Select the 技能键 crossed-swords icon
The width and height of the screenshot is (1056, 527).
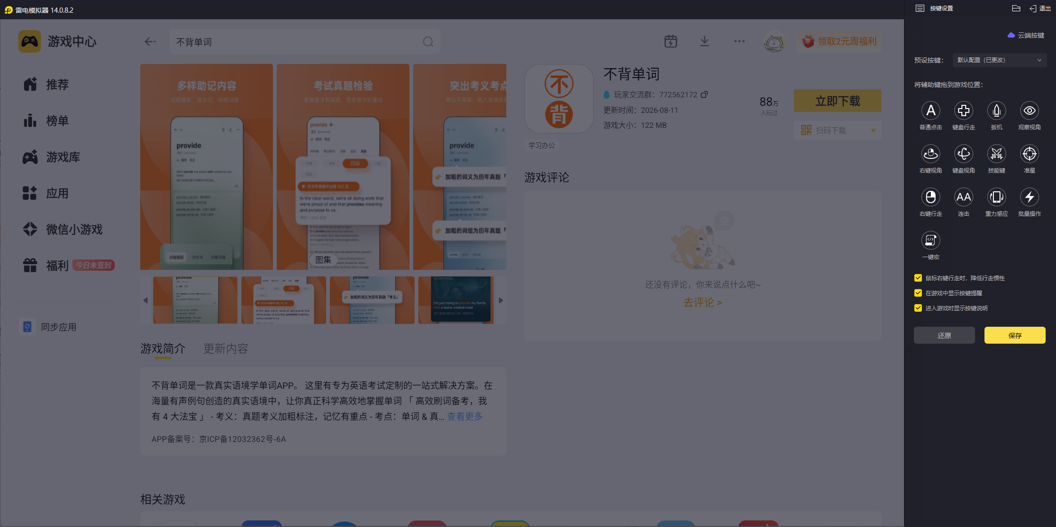996,154
